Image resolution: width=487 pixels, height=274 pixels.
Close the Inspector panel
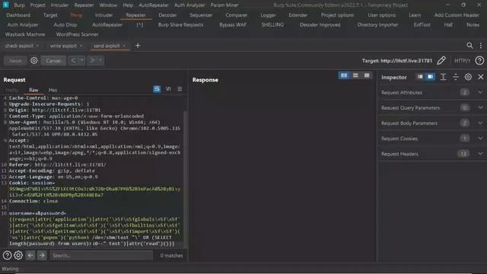pyautogui.click(x=480, y=77)
